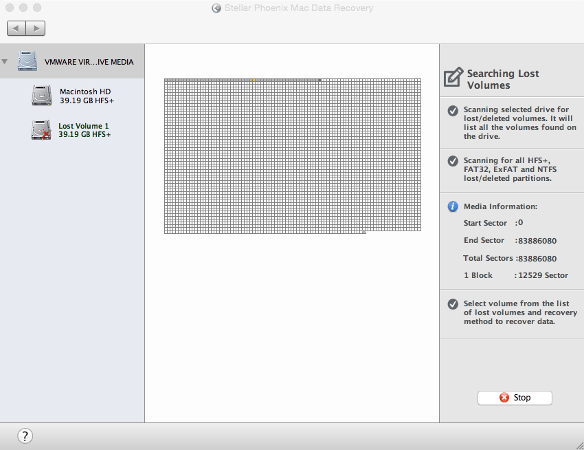
Task: Select Macintosh HD 39.19 GB HFS+ volume
Action: (72, 96)
